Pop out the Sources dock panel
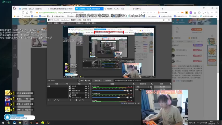This screenshot has width=222, height=125. 90,84
